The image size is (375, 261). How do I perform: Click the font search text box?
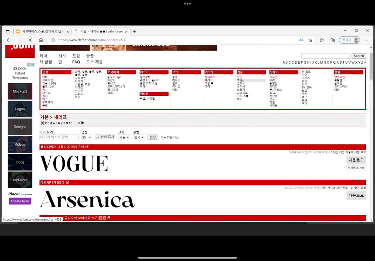[x=326, y=56]
